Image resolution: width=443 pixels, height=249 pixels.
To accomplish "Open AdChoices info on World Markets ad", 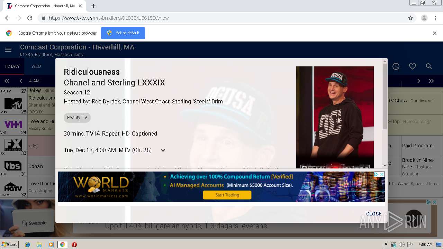I will click(376, 175).
